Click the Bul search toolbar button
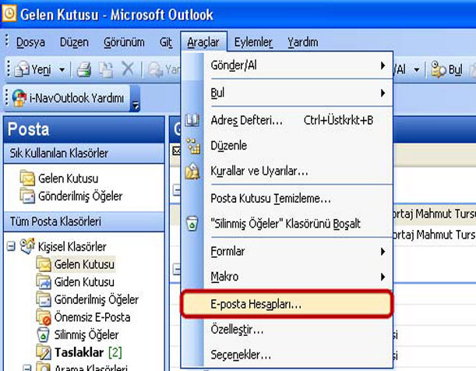Image resolution: width=476 pixels, height=371 pixels. 446,70
